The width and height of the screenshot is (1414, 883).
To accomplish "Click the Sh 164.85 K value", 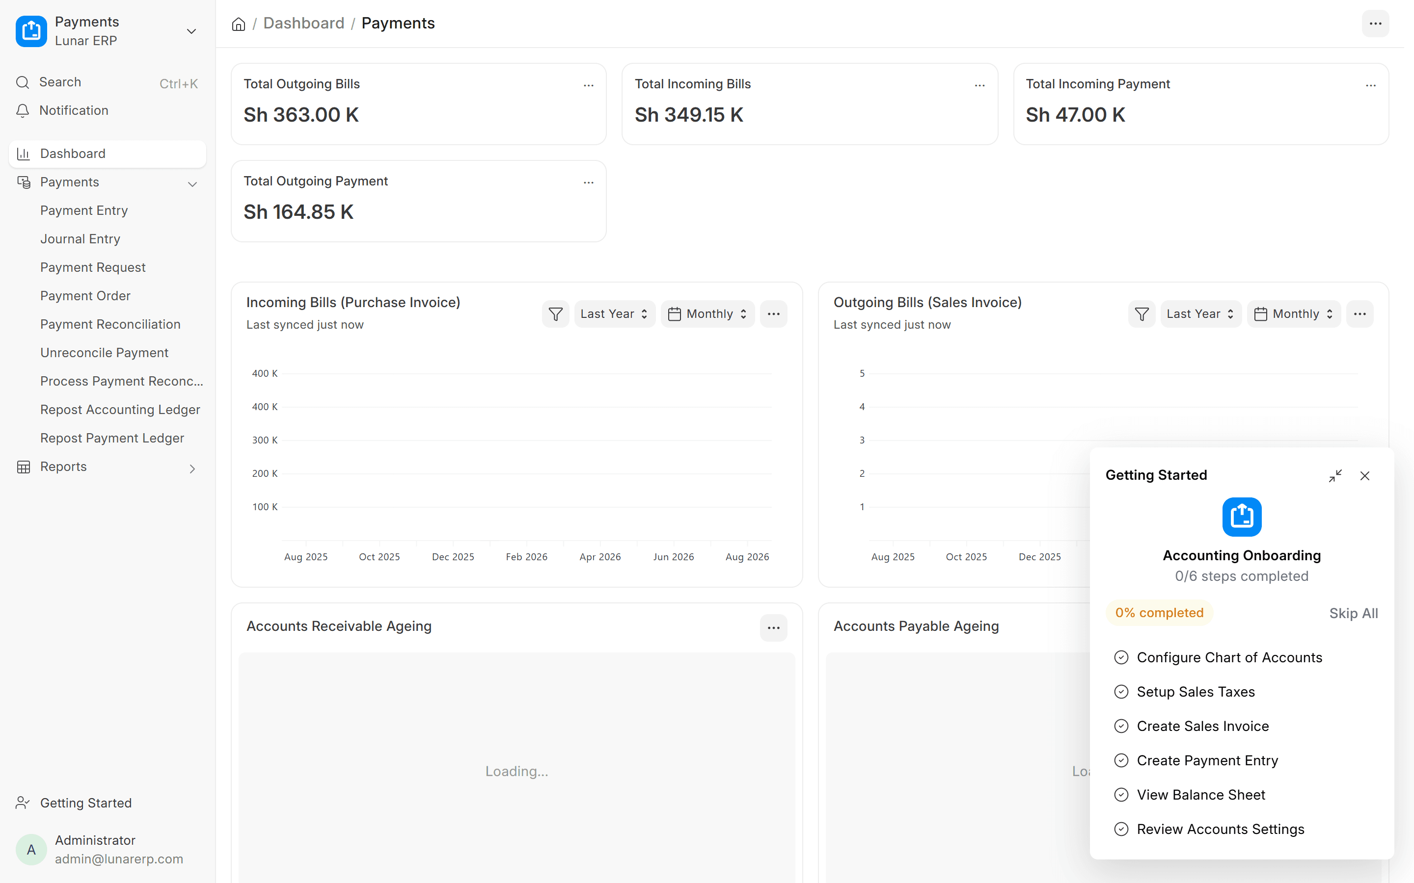I will tap(299, 212).
